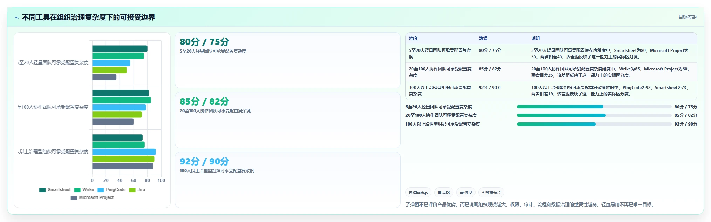The height and width of the screenshot is (222, 711).
Task: Click the Chart.js tag chip
Action: [418, 193]
